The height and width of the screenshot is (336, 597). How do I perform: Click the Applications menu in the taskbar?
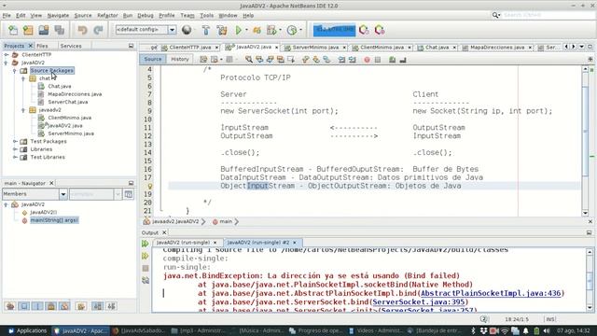click(27, 330)
